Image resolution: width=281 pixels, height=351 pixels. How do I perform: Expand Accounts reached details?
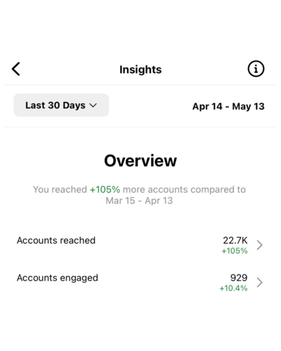(x=140, y=245)
